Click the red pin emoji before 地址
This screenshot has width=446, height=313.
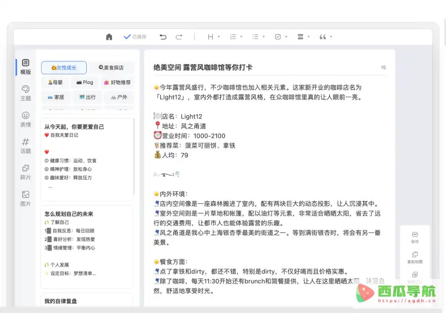[157, 125]
